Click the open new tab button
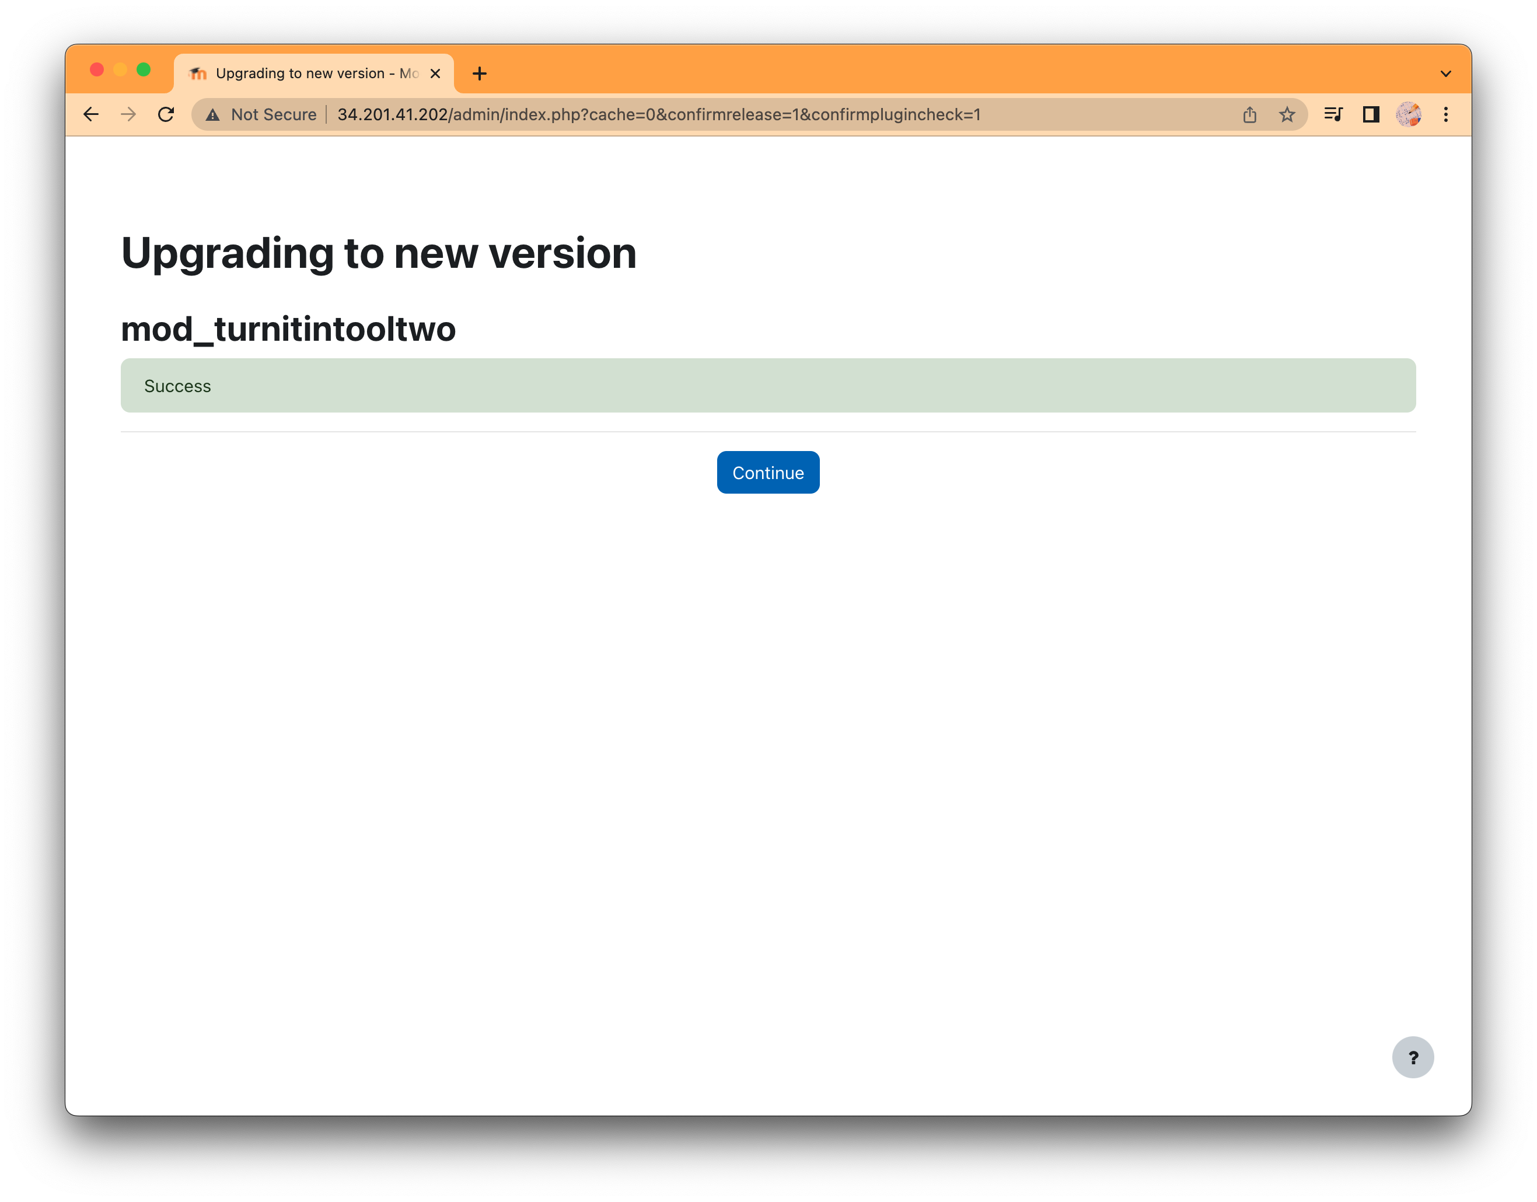The image size is (1537, 1202). [479, 74]
